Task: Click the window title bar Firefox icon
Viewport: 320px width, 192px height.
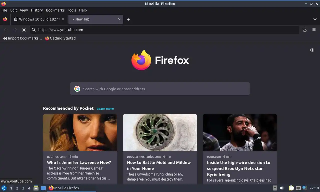Action: click(3, 3)
